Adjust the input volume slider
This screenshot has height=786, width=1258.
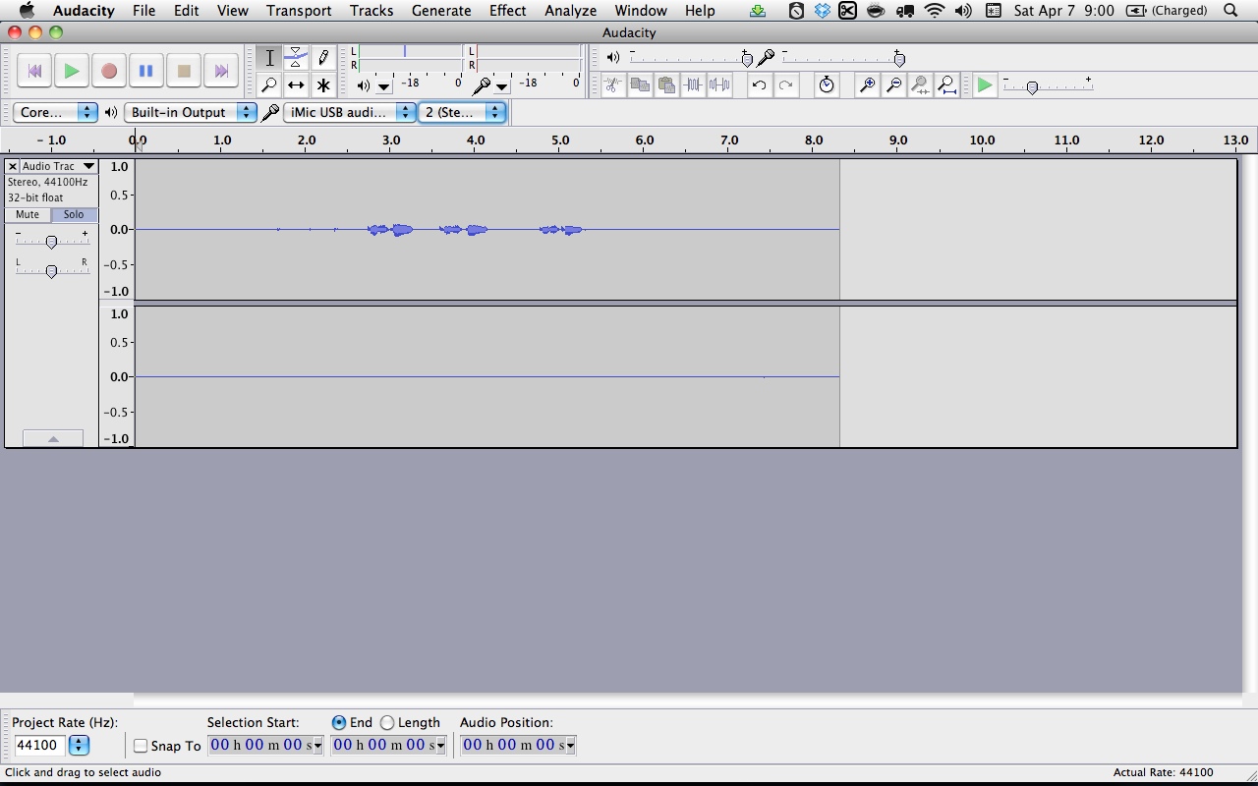[842, 58]
